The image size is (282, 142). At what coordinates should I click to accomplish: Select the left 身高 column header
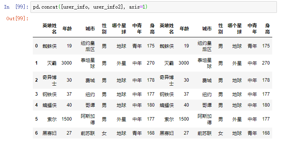152,29
